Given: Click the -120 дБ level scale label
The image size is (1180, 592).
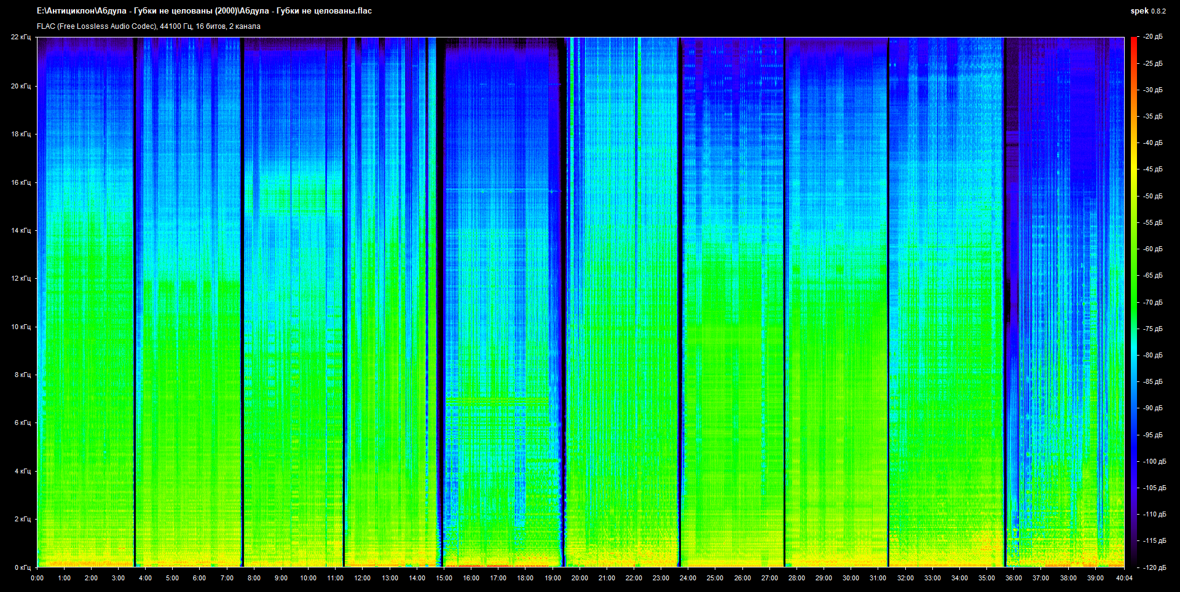Looking at the screenshot, I should point(1154,567).
